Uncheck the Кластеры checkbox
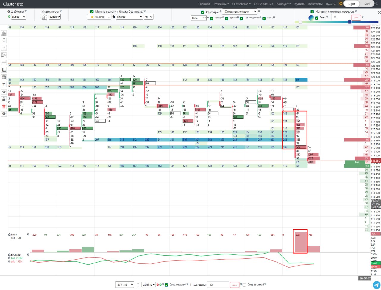 click(x=203, y=12)
